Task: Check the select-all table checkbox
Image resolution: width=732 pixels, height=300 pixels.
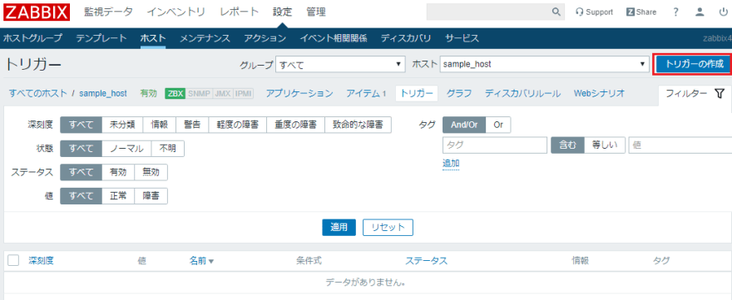Action: point(13,260)
